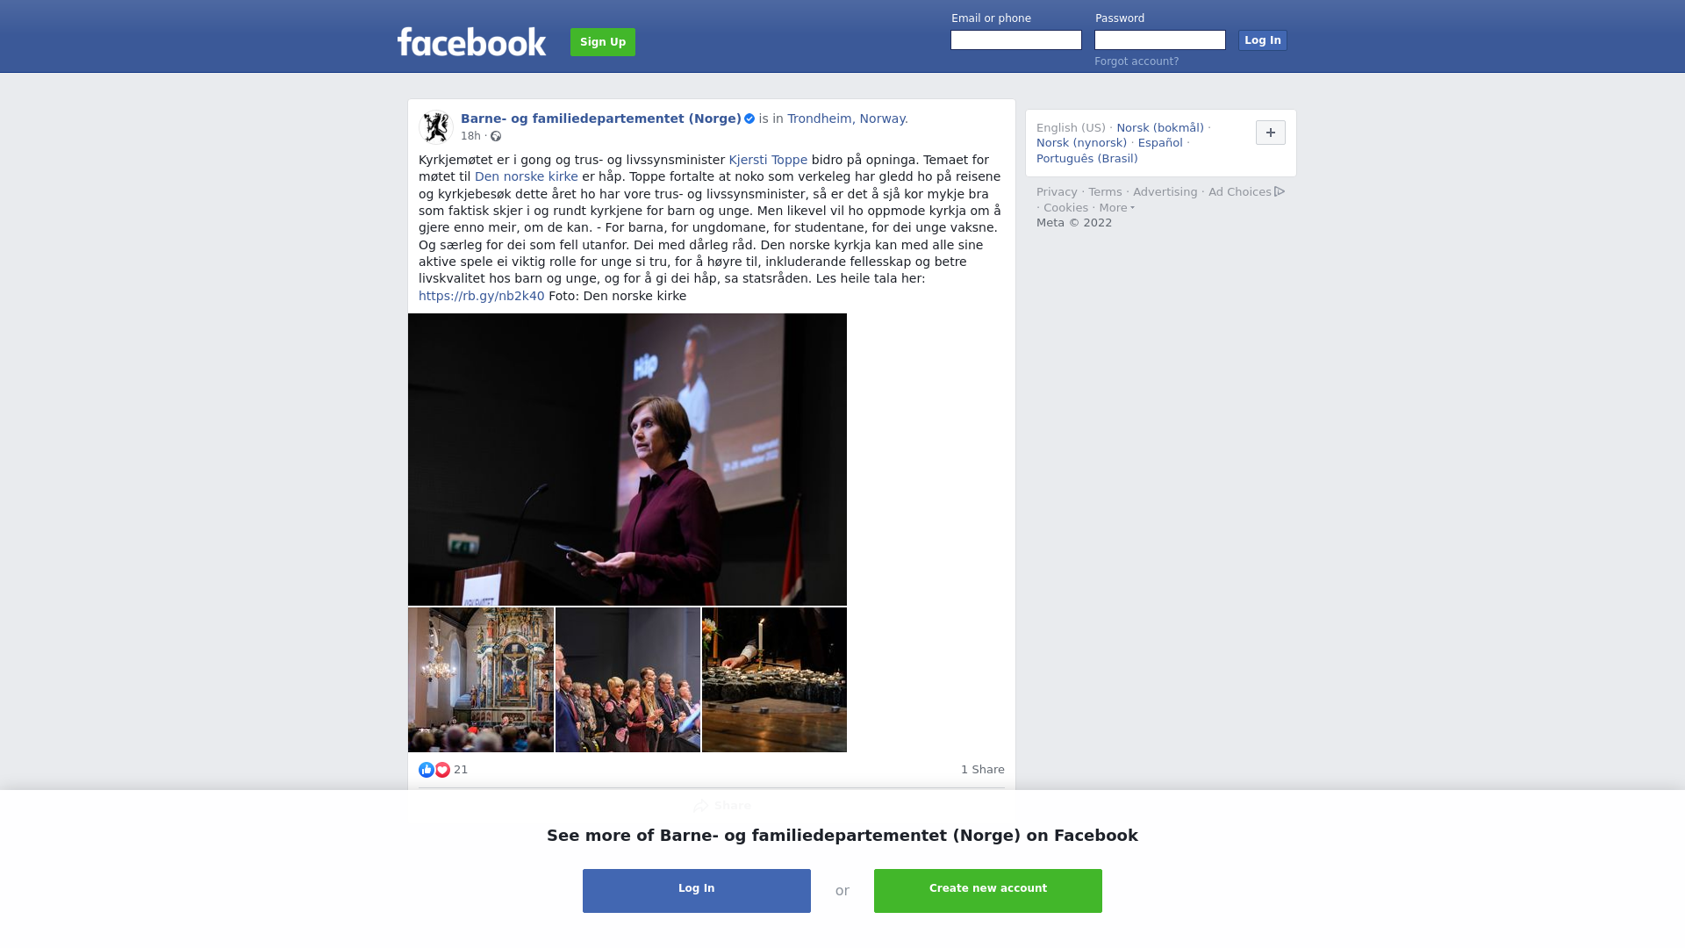Screen dimensions: 1685x948
Task: Open the Kjersti Toppe profile link
Action: (x=768, y=160)
